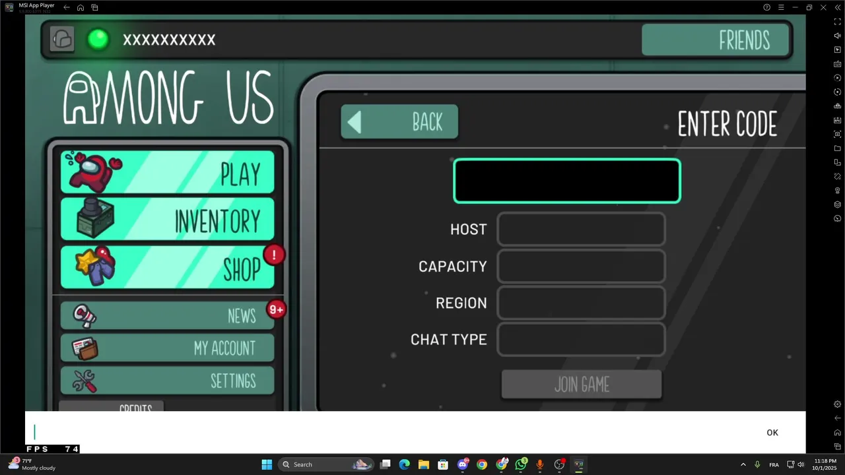Click the weather widget showing 71°F
This screenshot has width=845, height=475.
point(32,464)
